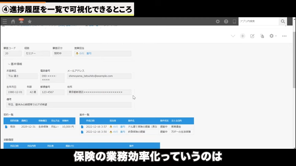Open ドル建て保険の提案 record document icon
The width and height of the screenshot is (296, 166).
[x=82, y=127]
